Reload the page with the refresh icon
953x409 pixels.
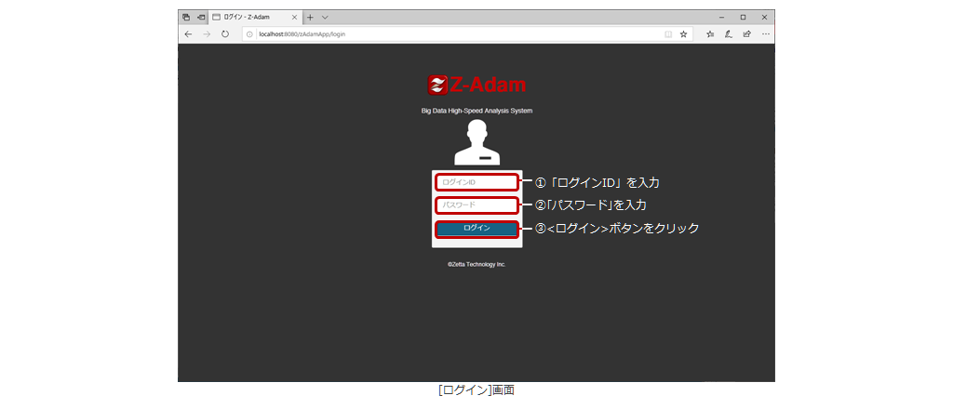point(225,34)
